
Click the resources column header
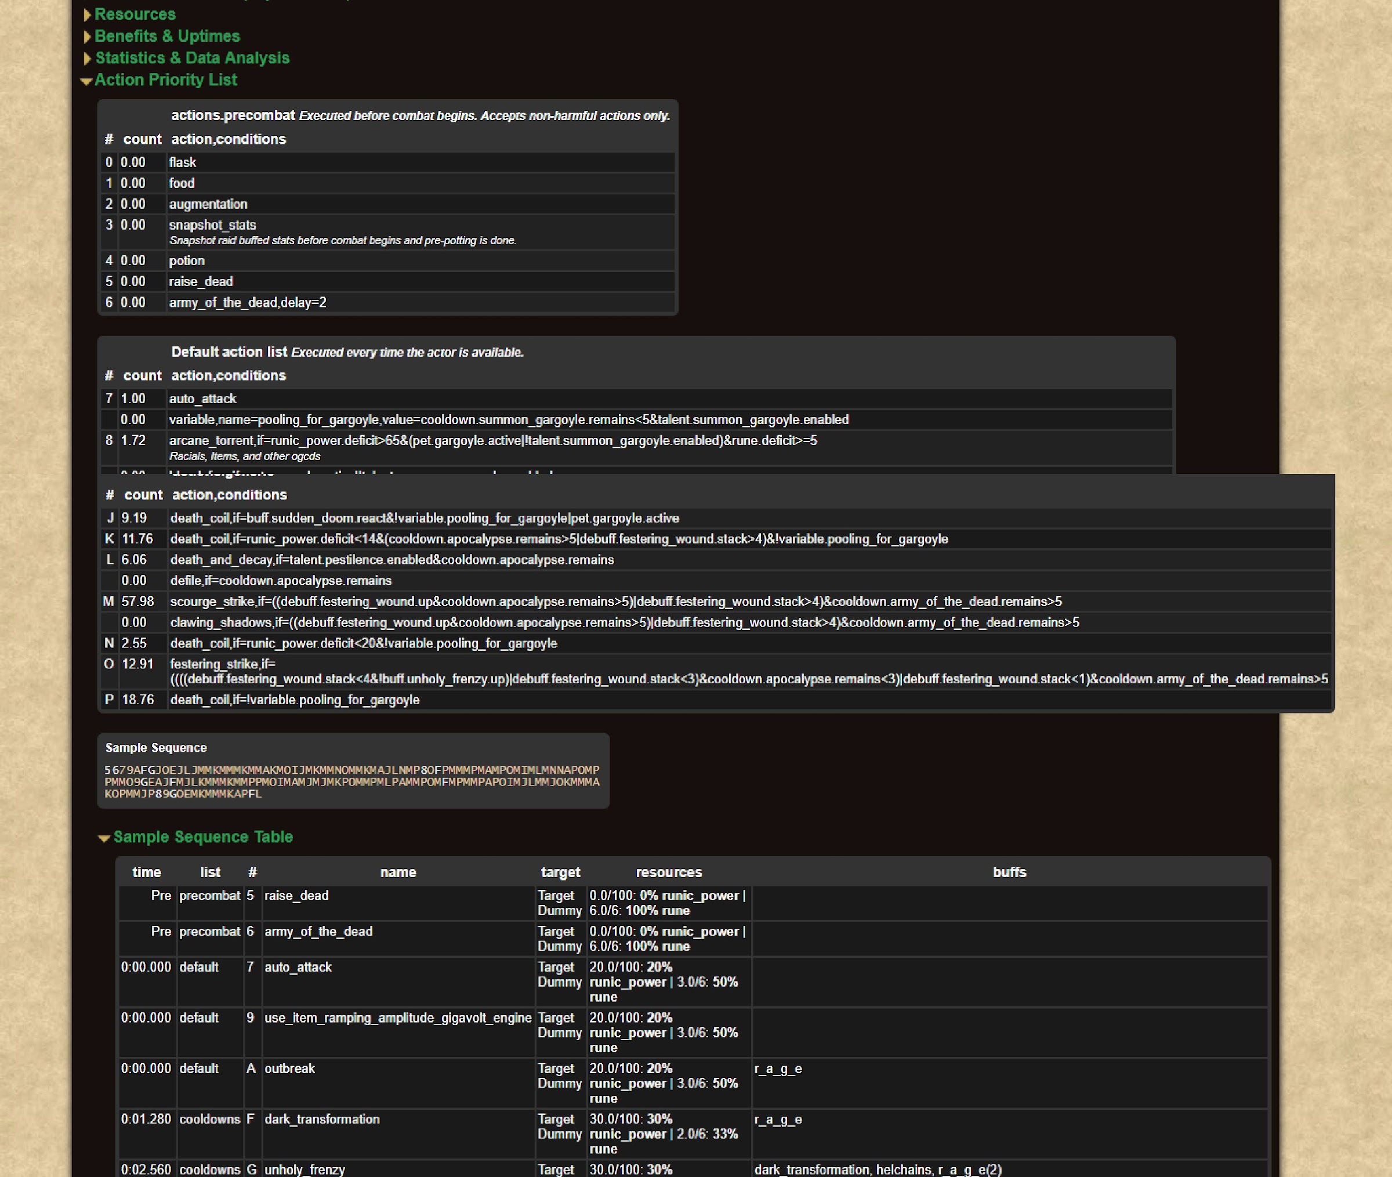[x=668, y=872]
